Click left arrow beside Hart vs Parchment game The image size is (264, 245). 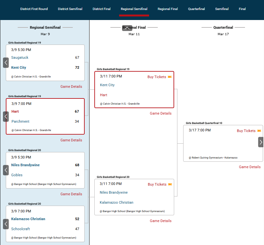[x=6, y=117]
